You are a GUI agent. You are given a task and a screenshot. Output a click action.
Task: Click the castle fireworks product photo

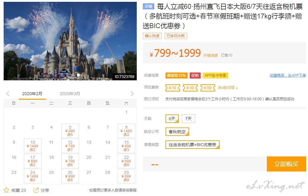[70, 41]
